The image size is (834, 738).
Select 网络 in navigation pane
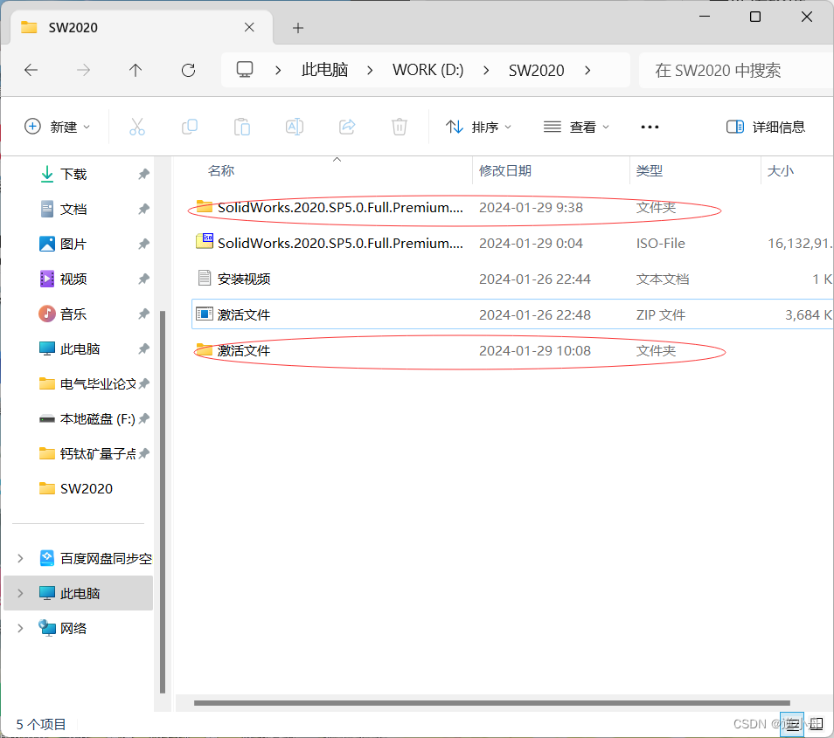(x=73, y=629)
